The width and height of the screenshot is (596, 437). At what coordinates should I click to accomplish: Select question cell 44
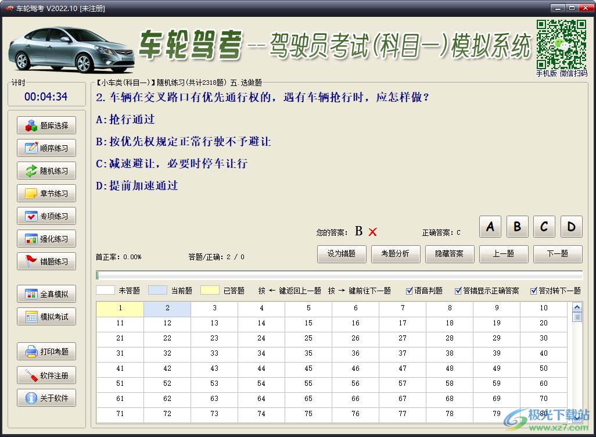click(261, 369)
